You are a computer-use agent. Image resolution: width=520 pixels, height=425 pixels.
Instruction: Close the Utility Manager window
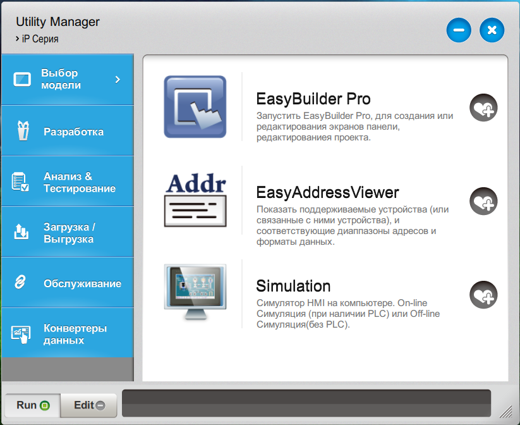click(492, 30)
